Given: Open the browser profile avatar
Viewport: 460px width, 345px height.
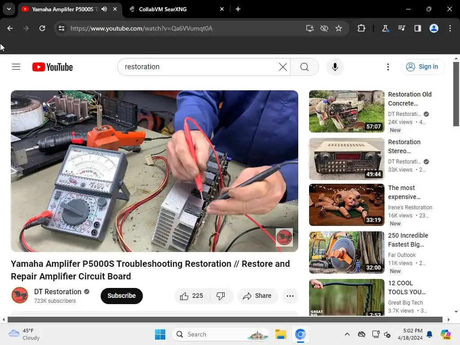Looking at the screenshot, I should (x=434, y=28).
